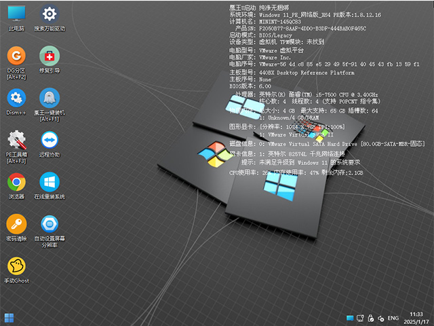Open the 手动Ghost desktop icon
434x326 pixels.
16,270
